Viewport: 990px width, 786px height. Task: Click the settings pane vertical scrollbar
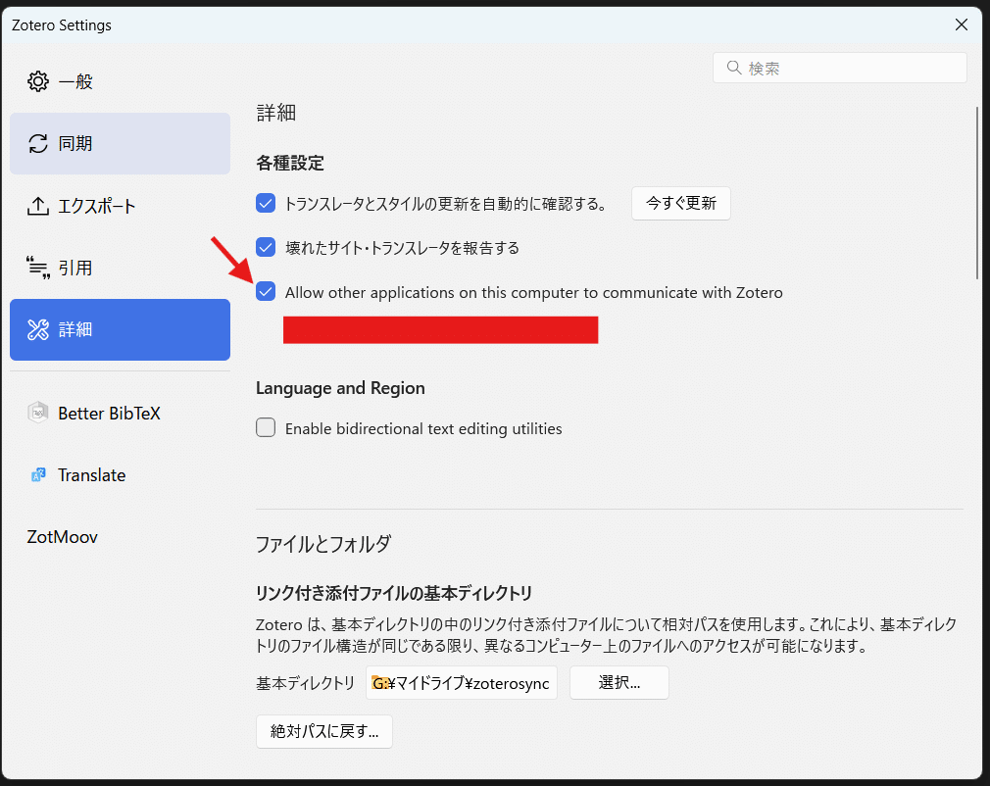976,192
